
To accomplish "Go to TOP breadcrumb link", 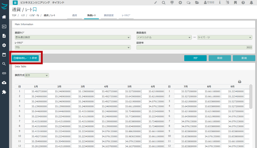I will (x=14, y=15).
